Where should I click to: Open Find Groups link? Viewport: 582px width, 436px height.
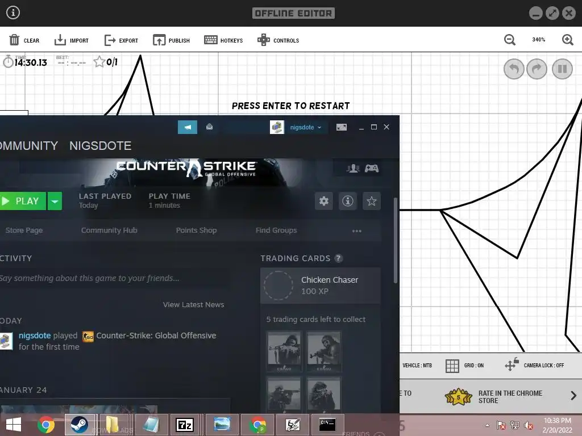tap(276, 230)
